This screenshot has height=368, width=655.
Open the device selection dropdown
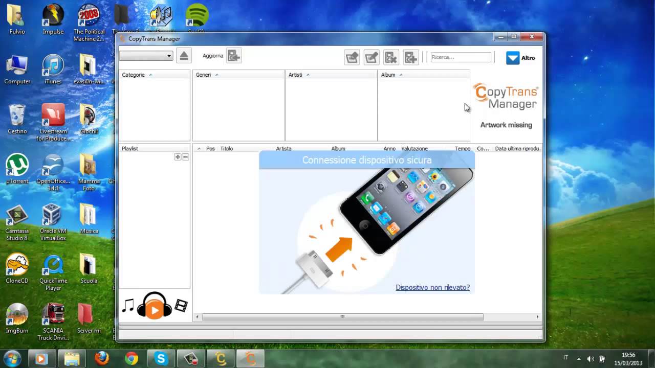point(146,56)
